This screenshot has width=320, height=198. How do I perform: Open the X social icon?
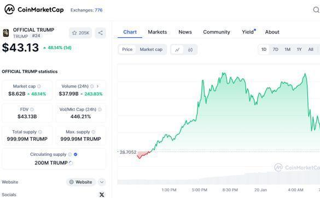pos(102,195)
